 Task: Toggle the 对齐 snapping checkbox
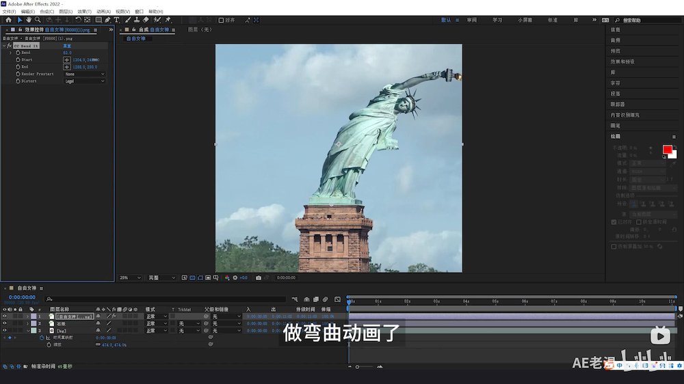(x=221, y=20)
